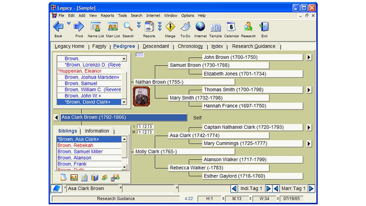Switch to the Legacy Home tab

(69, 46)
